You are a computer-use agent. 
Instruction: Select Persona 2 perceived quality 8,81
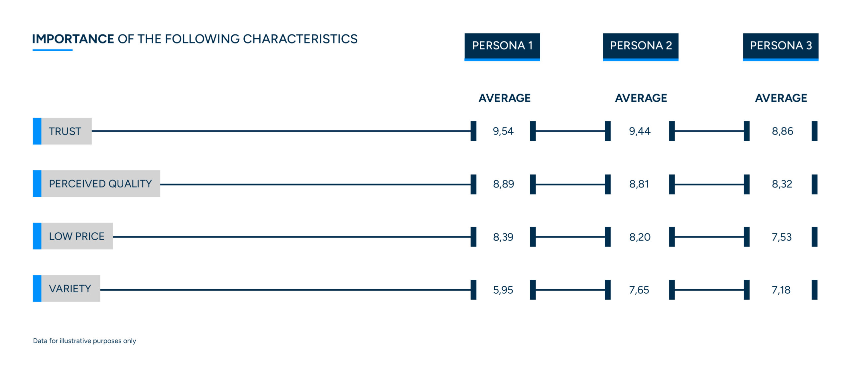(x=639, y=184)
